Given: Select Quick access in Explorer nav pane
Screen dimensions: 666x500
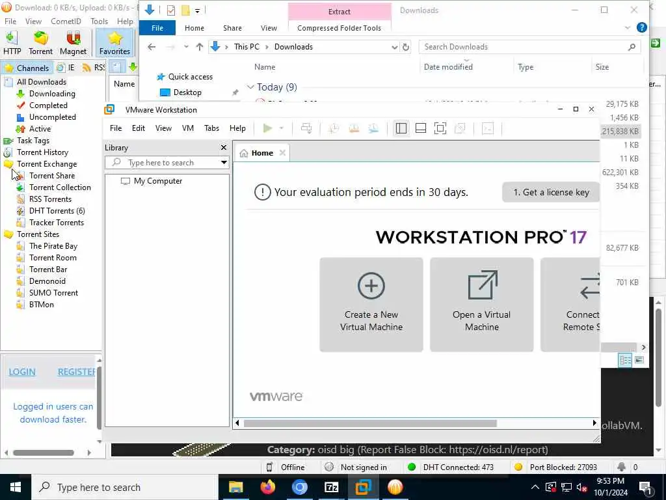Looking at the screenshot, I should coord(185,77).
